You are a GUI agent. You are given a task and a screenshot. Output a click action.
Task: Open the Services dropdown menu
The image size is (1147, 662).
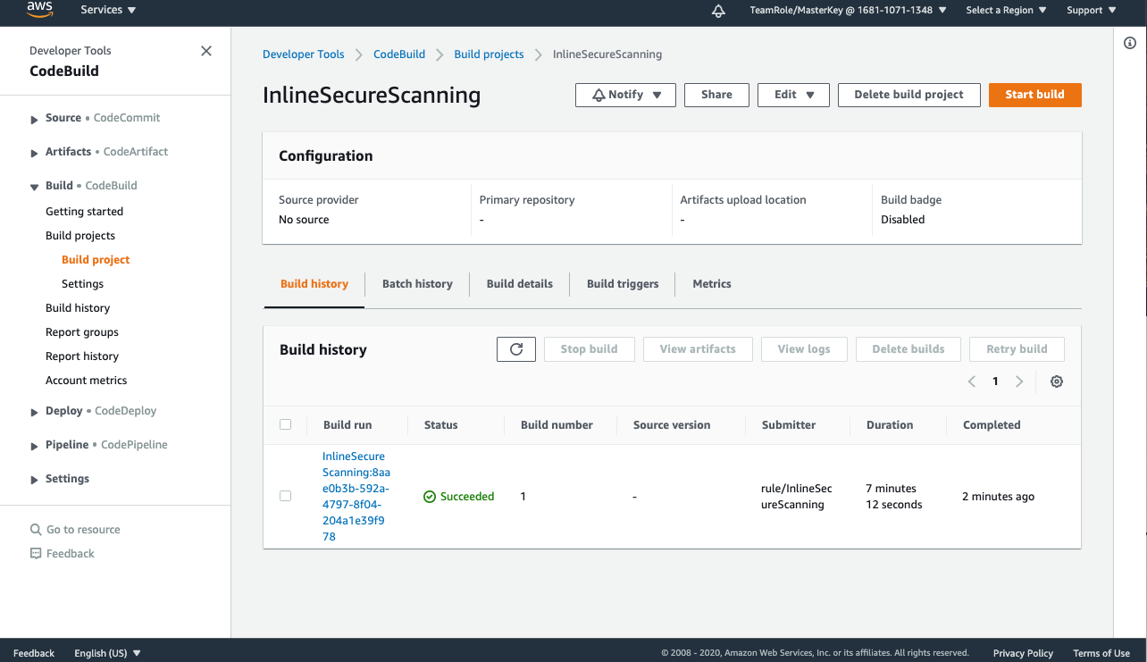[108, 10]
